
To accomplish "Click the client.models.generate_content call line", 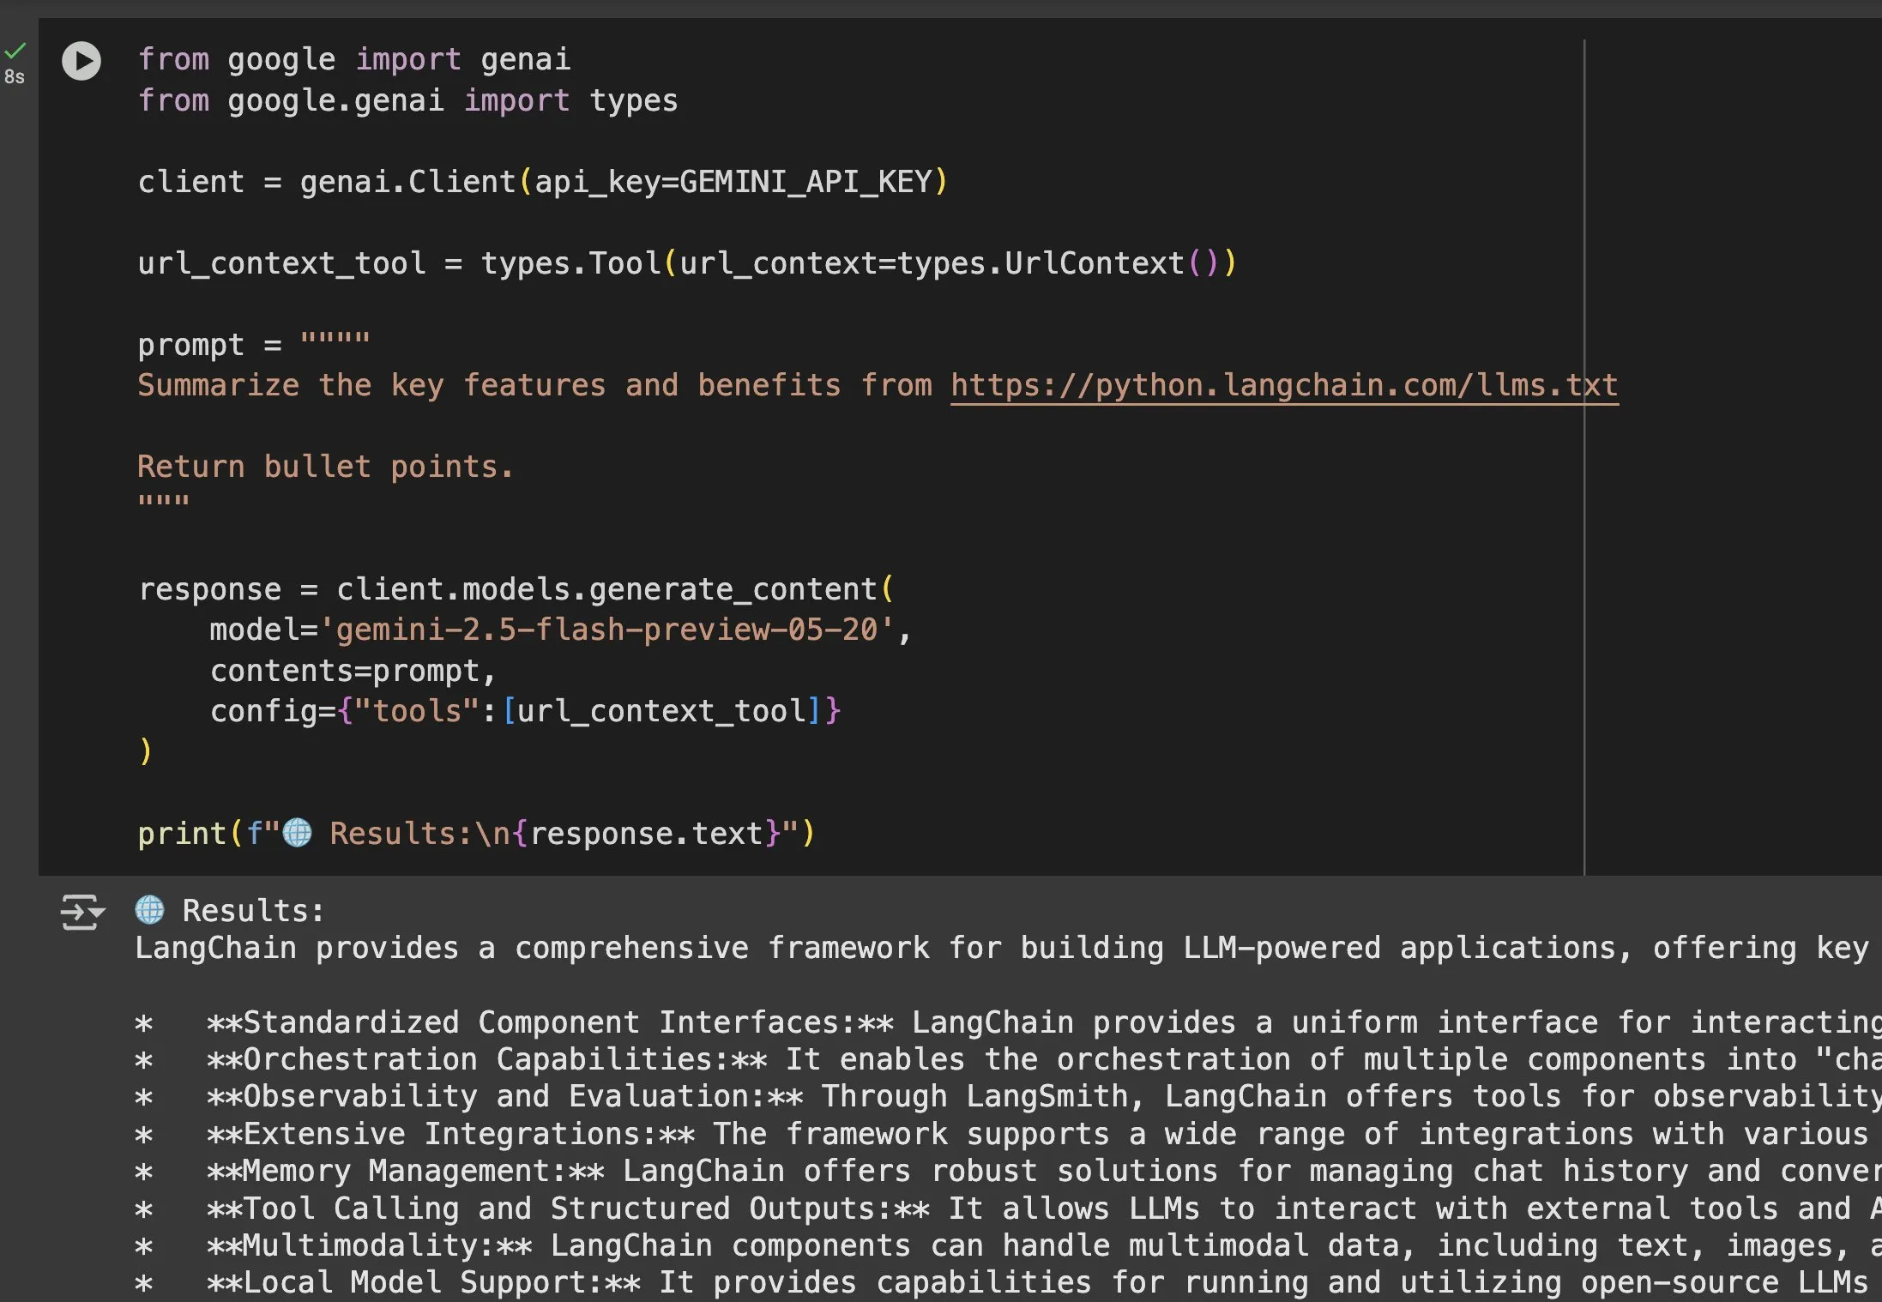I will (516, 589).
